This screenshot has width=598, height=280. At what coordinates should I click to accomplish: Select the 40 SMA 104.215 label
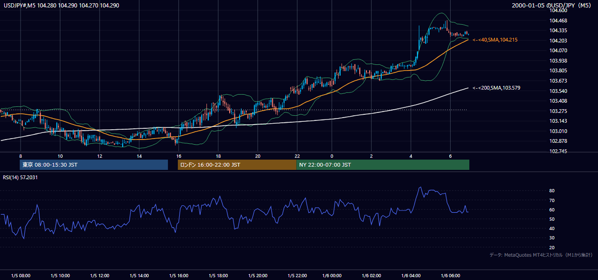[x=495, y=40]
